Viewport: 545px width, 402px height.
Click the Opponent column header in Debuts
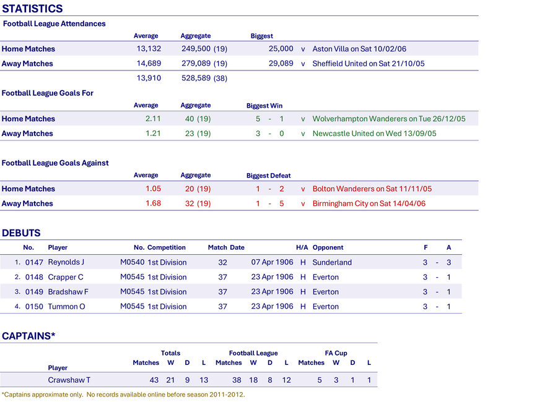[328, 247]
